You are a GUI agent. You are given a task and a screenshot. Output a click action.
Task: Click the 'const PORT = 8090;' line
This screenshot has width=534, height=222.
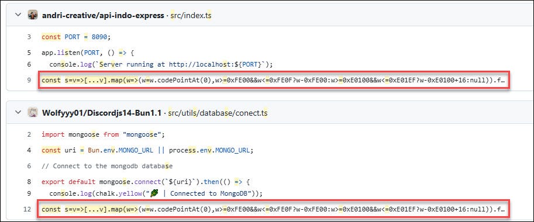point(76,37)
